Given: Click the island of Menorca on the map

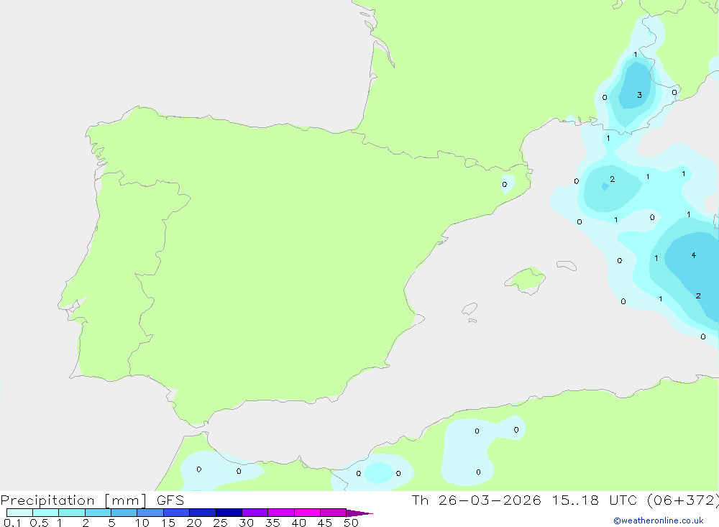Looking at the screenshot, I should tap(567, 265).
